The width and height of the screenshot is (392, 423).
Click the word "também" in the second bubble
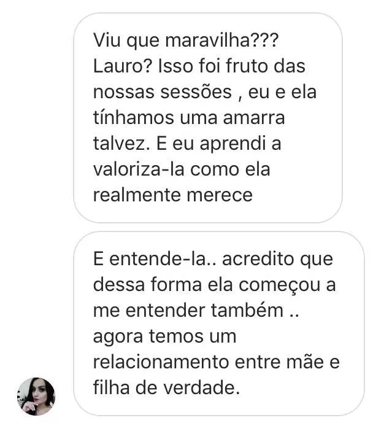(x=247, y=310)
